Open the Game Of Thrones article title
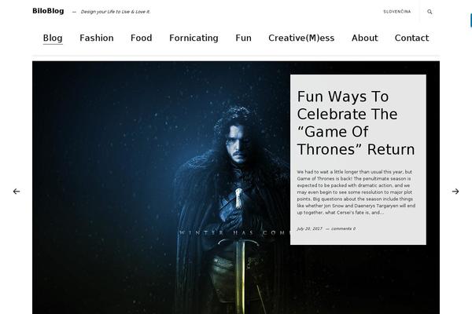 point(356,123)
